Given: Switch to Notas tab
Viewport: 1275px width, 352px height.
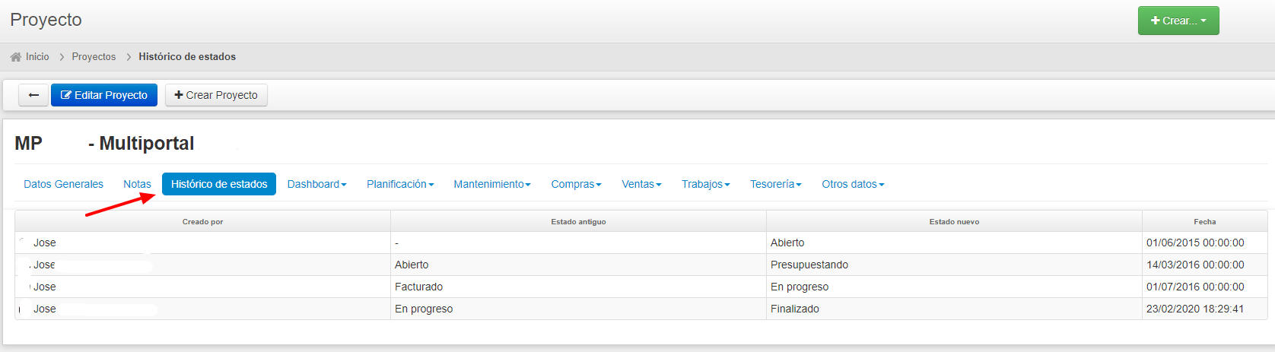Looking at the screenshot, I should (x=137, y=184).
